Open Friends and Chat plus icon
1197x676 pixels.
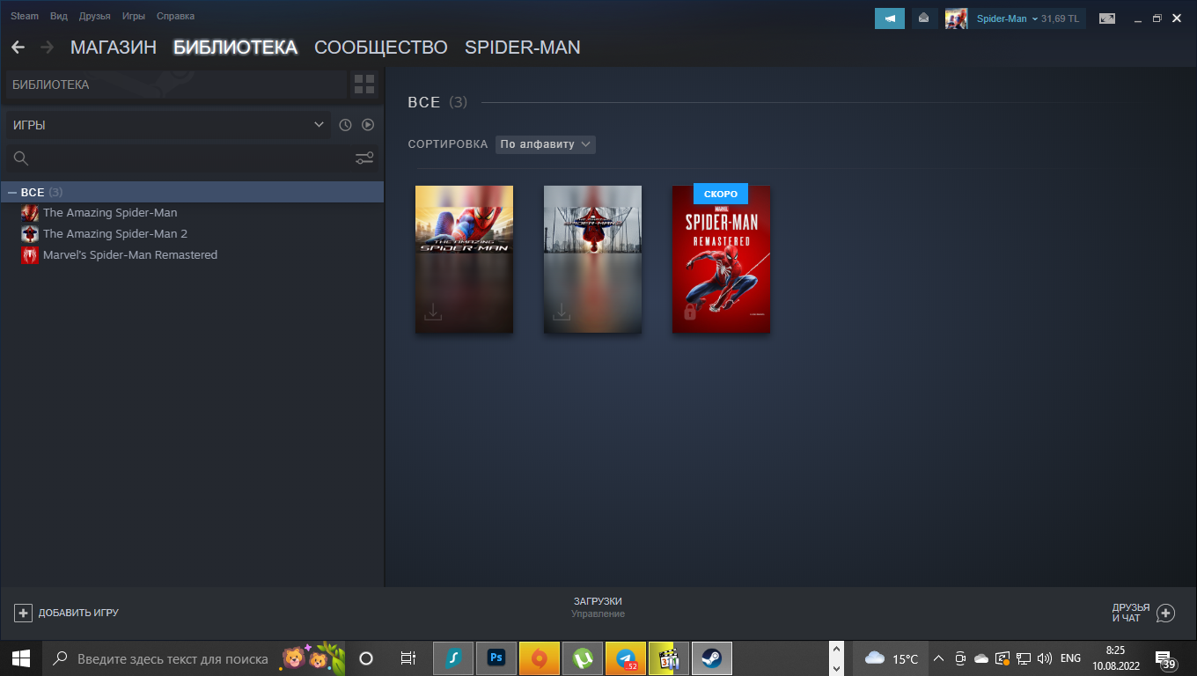(x=1165, y=613)
